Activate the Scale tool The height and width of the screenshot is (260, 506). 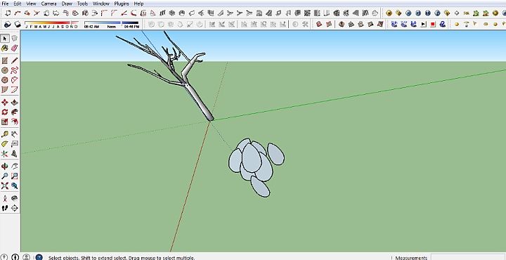pyautogui.click(x=5, y=122)
